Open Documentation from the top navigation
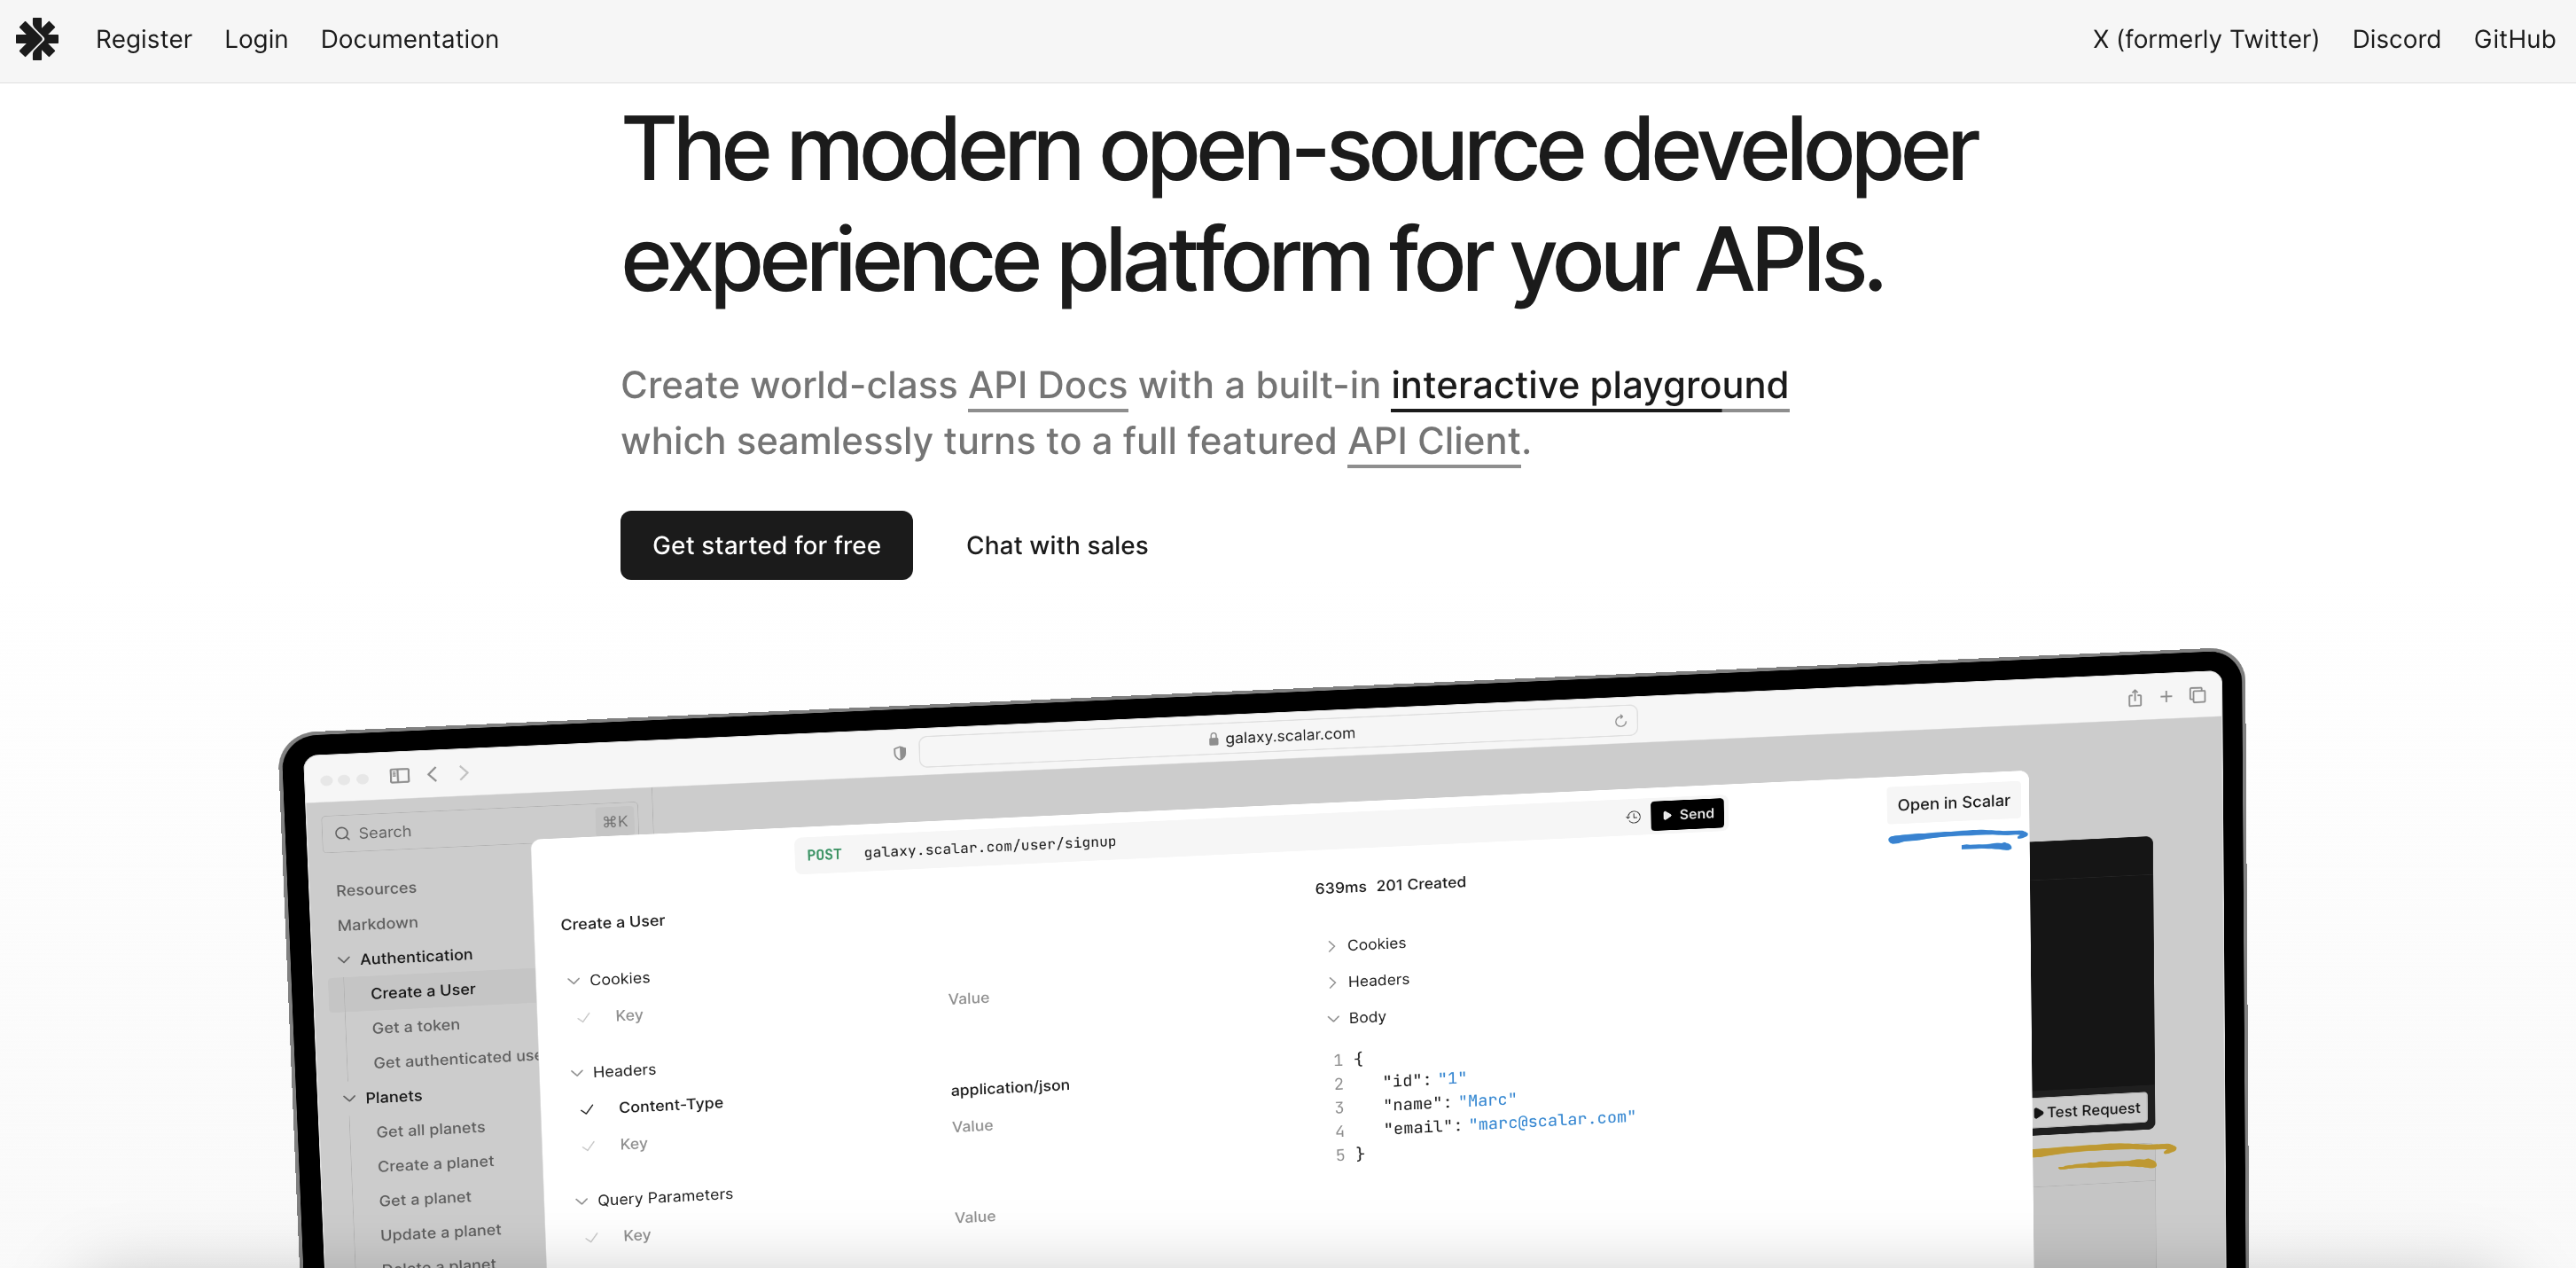This screenshot has height=1268, width=2576. click(409, 39)
